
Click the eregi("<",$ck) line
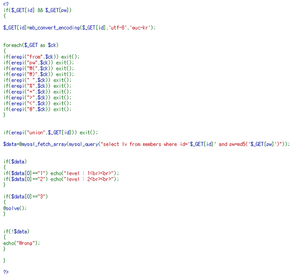point(37,103)
